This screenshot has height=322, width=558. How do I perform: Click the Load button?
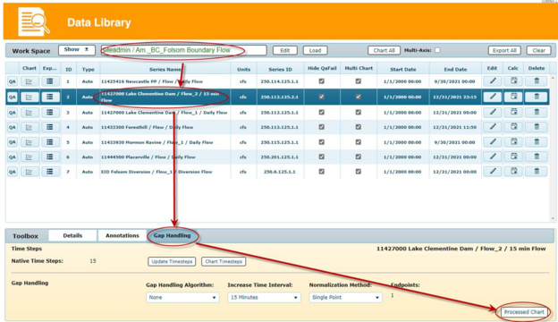tap(315, 50)
